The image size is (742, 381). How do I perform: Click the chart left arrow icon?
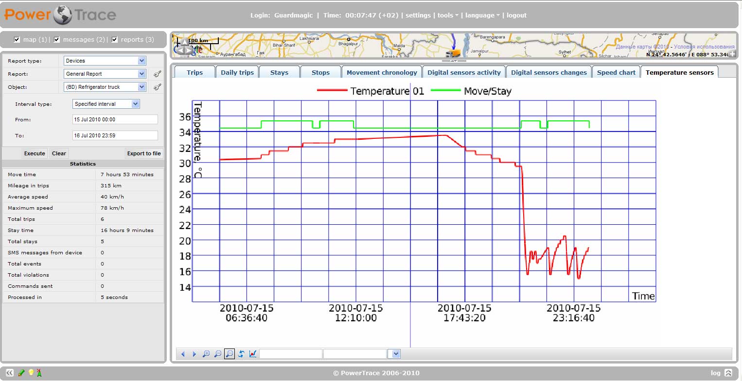pyautogui.click(x=183, y=354)
